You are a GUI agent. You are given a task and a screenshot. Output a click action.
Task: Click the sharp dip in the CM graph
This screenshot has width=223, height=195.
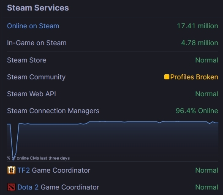(x=13, y=142)
